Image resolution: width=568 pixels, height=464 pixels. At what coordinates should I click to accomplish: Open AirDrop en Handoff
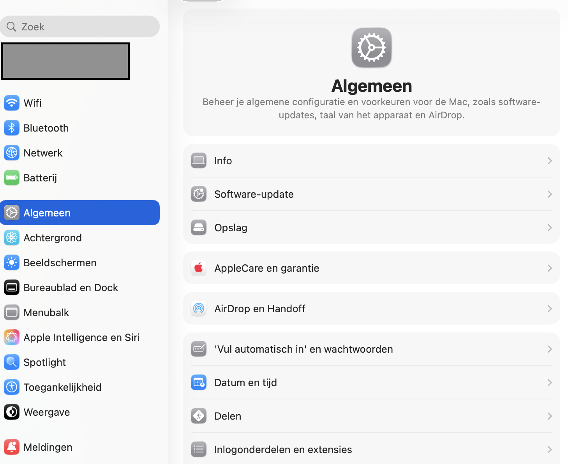point(371,308)
